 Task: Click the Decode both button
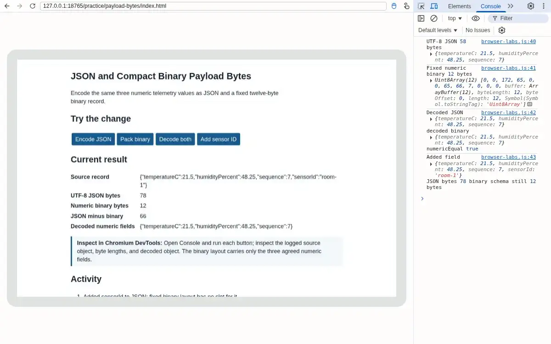175,139
